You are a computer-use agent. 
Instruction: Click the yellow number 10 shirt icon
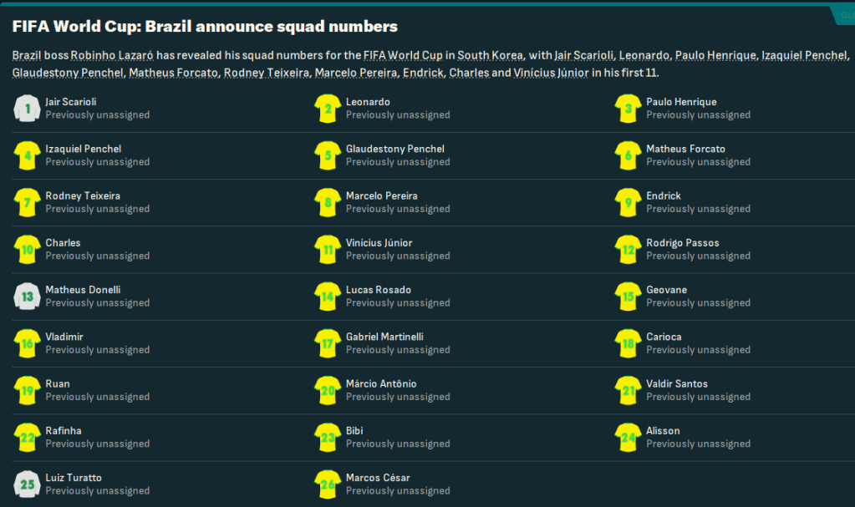(27, 250)
